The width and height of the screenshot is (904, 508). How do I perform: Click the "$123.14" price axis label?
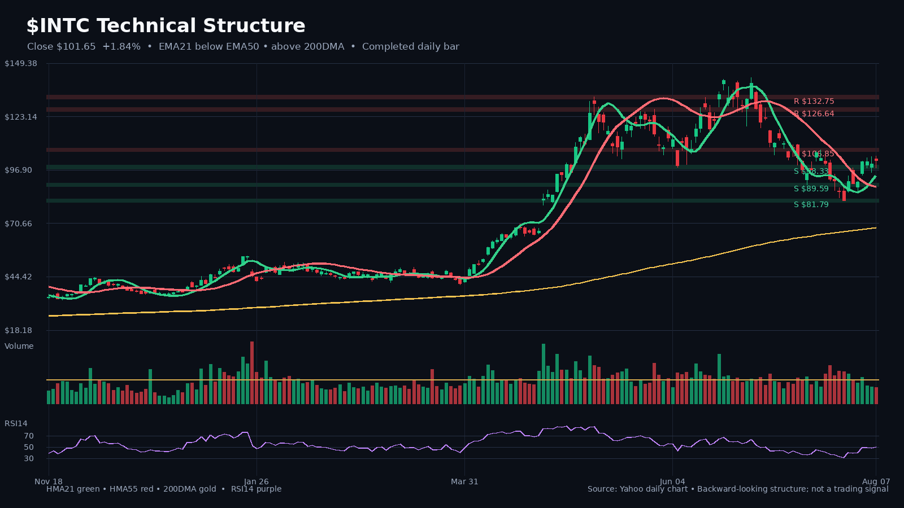coord(21,117)
